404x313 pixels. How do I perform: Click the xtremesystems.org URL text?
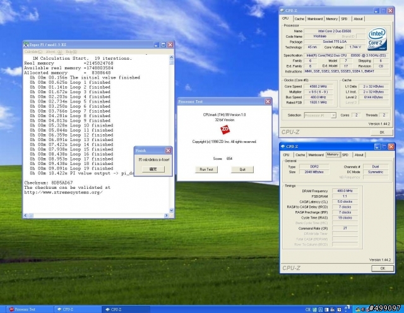(63, 193)
